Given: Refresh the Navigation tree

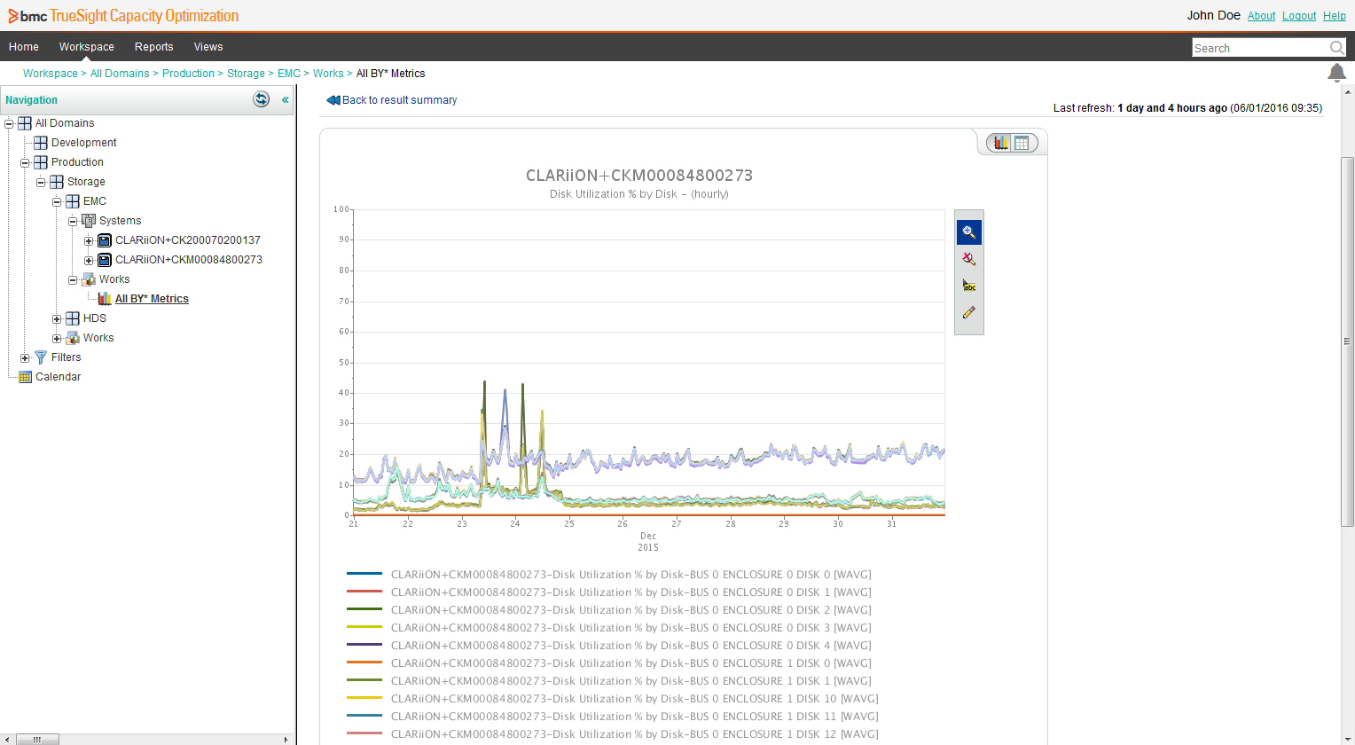Looking at the screenshot, I should tap(261, 99).
